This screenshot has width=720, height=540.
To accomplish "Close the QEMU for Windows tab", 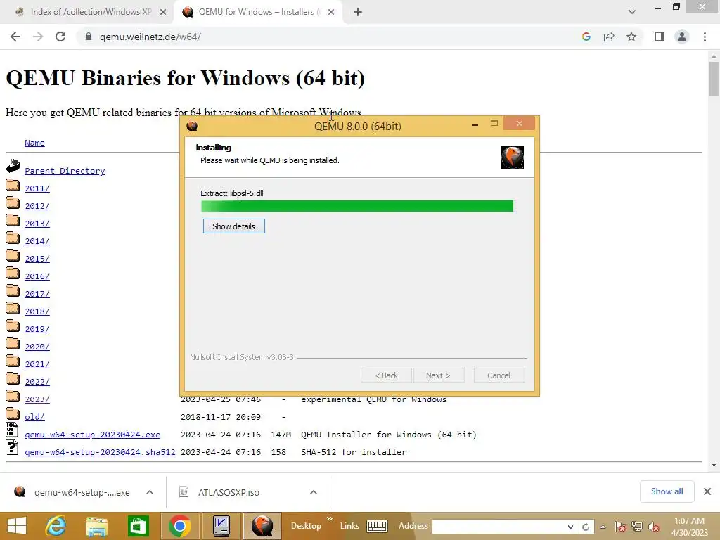I will pyautogui.click(x=330, y=13).
